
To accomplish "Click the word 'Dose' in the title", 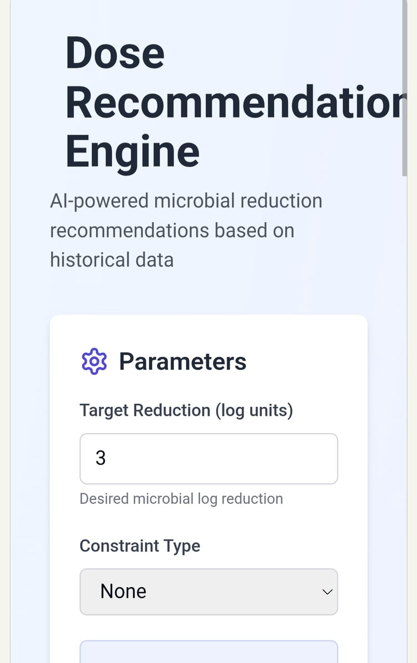I will click(x=115, y=53).
